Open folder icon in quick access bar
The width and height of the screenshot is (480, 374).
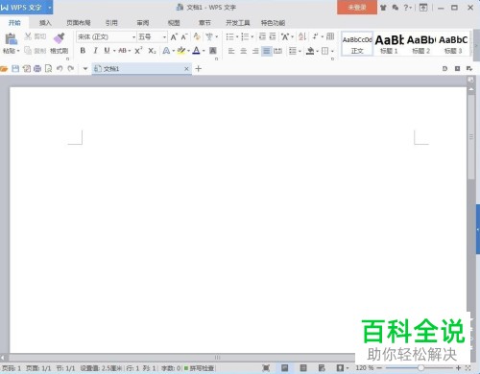point(4,68)
